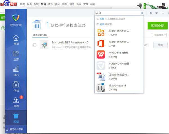Open the 首页 home section in sidebar
169x134 pixels.
coord(16,40)
